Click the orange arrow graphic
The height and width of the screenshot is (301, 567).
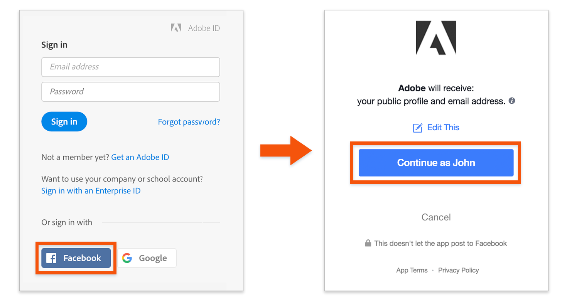click(x=283, y=152)
